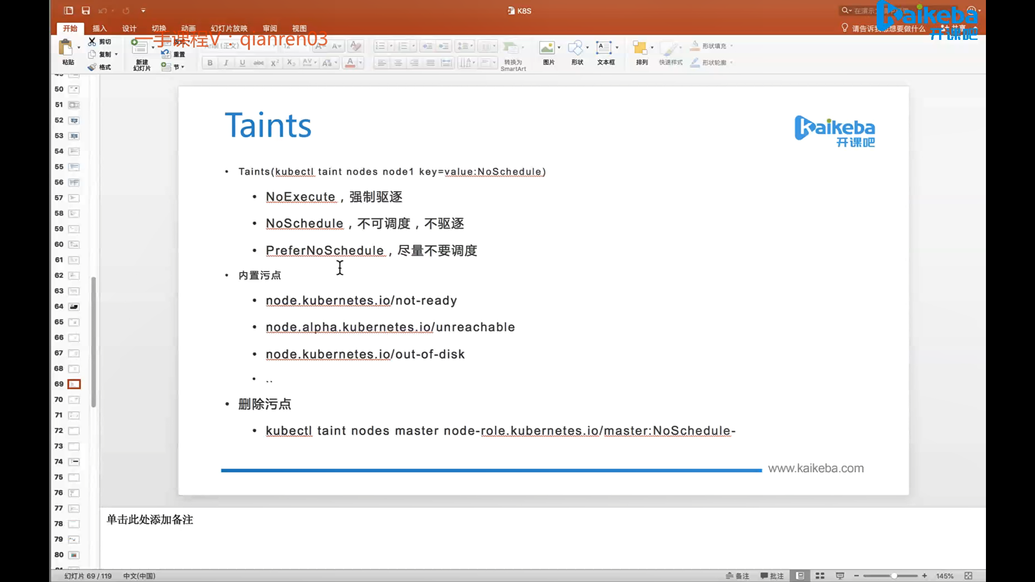Click the Paste (粘贴) clipboard icon

66,48
